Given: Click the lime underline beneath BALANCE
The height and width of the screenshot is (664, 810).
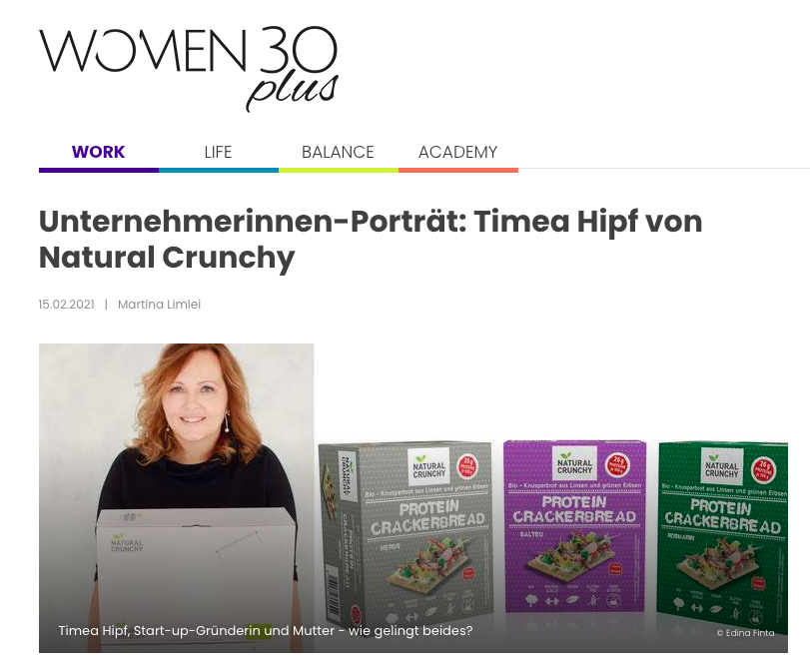Looking at the screenshot, I should tap(339, 170).
